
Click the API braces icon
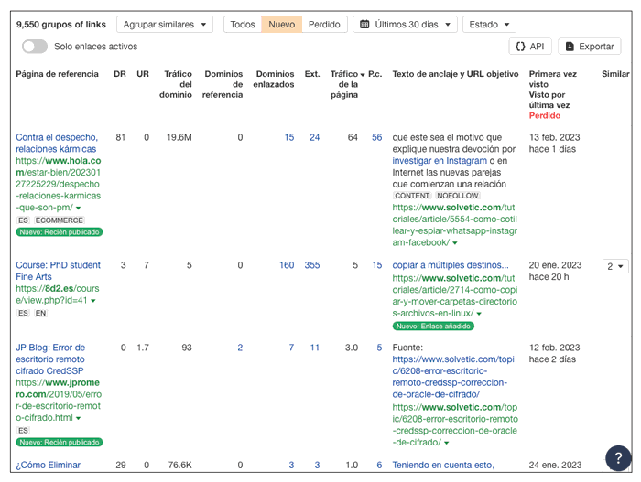[520, 47]
